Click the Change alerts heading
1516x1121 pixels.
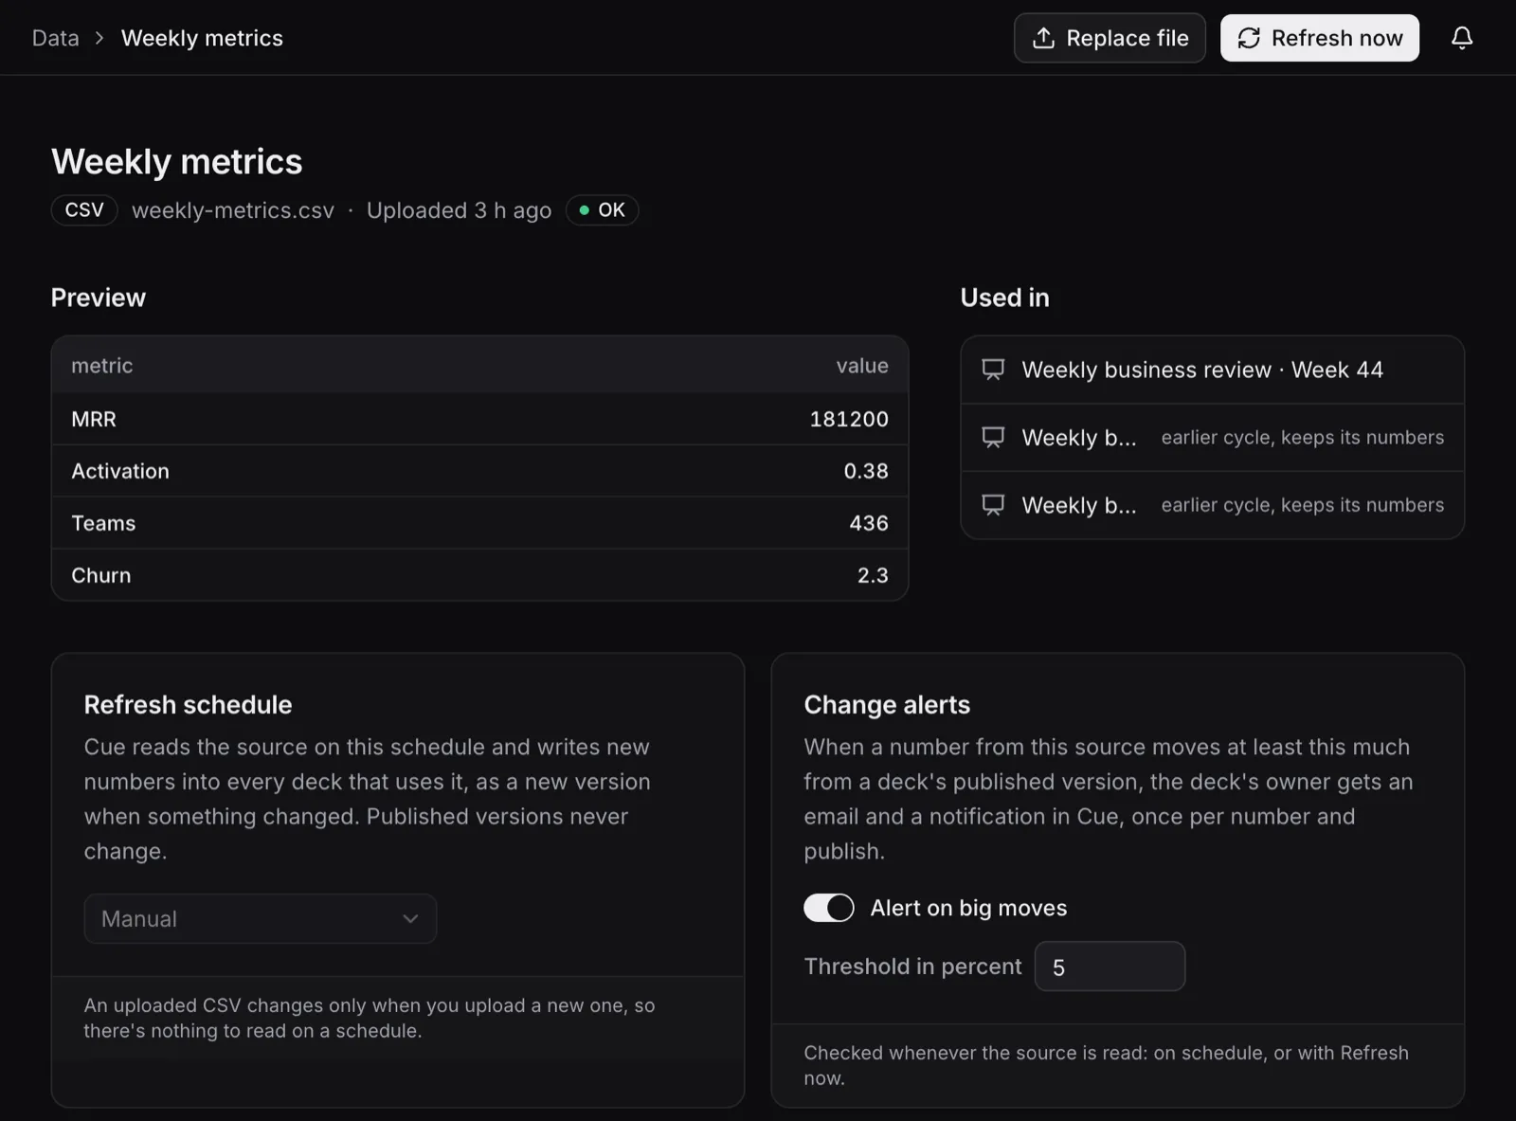point(887,705)
